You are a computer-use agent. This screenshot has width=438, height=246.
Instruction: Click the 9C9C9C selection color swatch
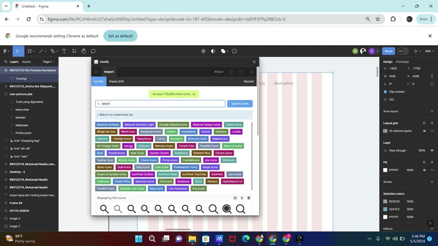point(385,202)
